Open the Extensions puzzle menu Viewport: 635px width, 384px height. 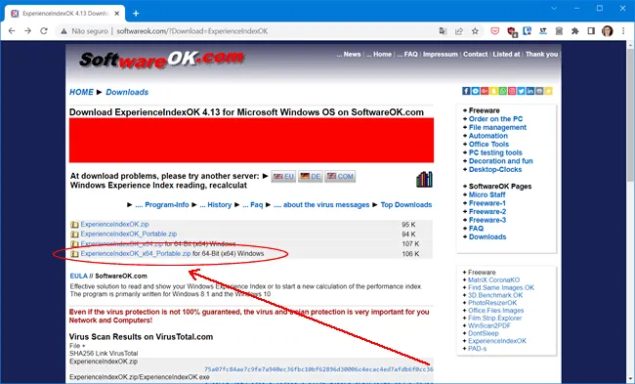point(575,31)
